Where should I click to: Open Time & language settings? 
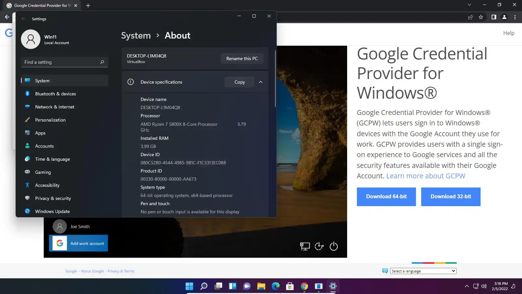[x=65, y=159]
